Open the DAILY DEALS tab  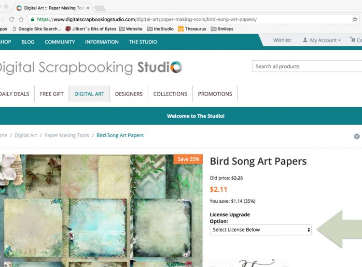[x=14, y=94]
